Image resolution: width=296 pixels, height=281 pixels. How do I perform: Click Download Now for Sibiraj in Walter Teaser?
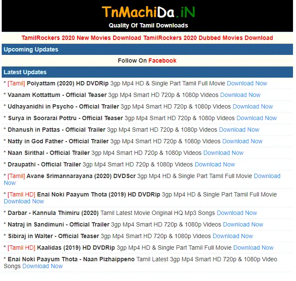[x=233, y=236]
